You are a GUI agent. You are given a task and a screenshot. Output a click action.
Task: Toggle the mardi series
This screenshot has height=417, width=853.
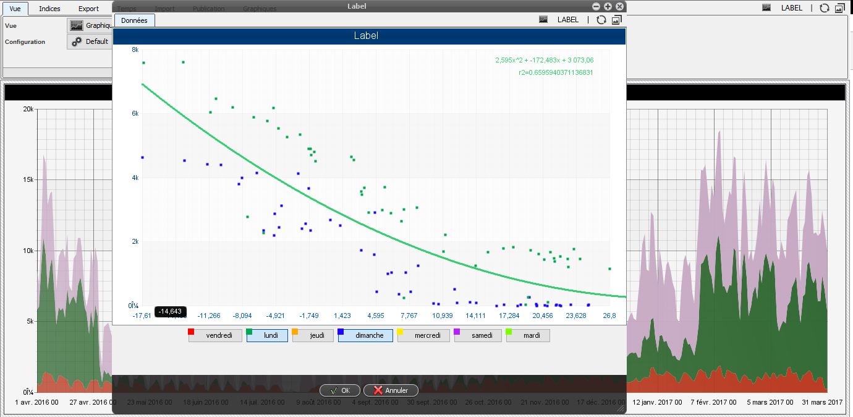[x=528, y=335]
